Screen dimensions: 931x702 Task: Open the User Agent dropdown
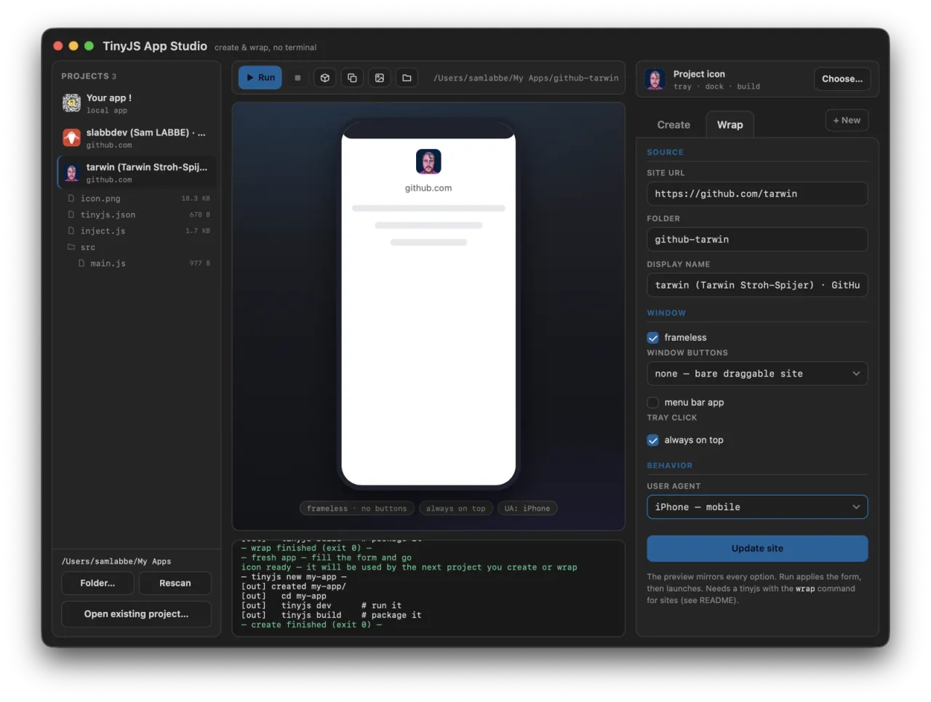(x=757, y=507)
